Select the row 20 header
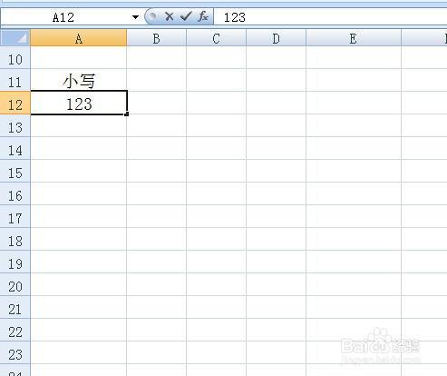The width and height of the screenshot is (447, 376). 15,284
